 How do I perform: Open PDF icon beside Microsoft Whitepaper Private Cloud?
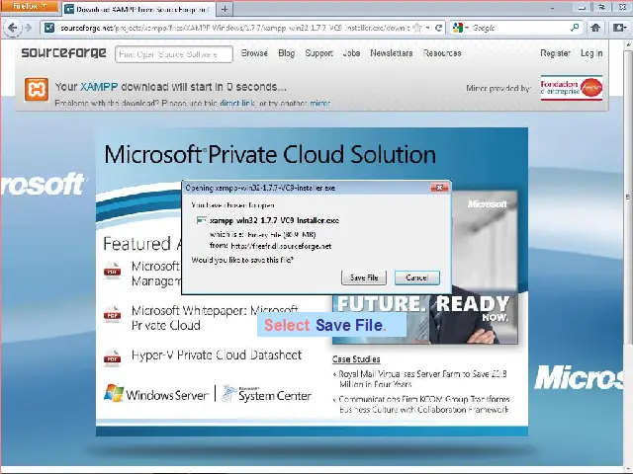pyautogui.click(x=112, y=314)
